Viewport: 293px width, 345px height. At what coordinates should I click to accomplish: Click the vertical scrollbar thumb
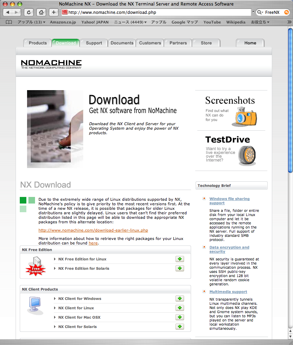coord(290,100)
